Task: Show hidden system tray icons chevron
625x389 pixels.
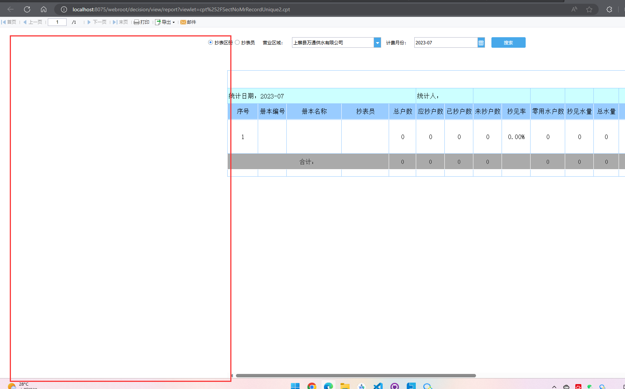Action: click(x=554, y=387)
